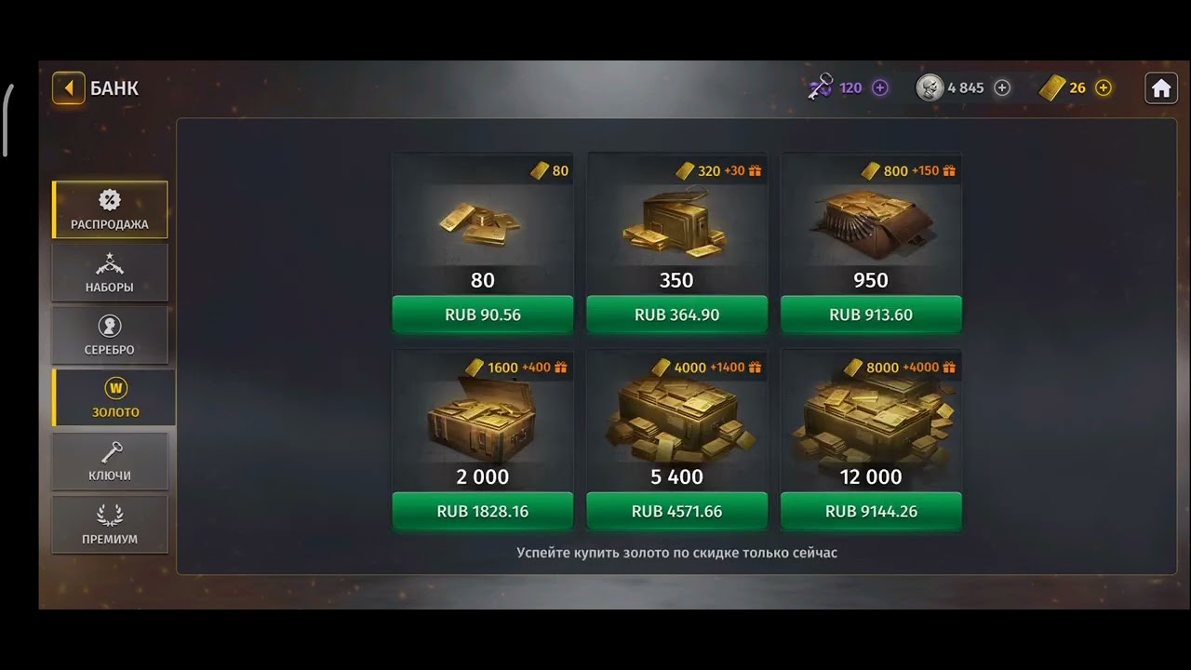Tap the silver coin icon in top bar
Viewport: 1191px width, 670px height.
(930, 88)
